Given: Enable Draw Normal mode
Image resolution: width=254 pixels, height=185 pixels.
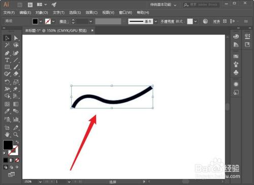Looking at the screenshot, I should click(6, 167).
